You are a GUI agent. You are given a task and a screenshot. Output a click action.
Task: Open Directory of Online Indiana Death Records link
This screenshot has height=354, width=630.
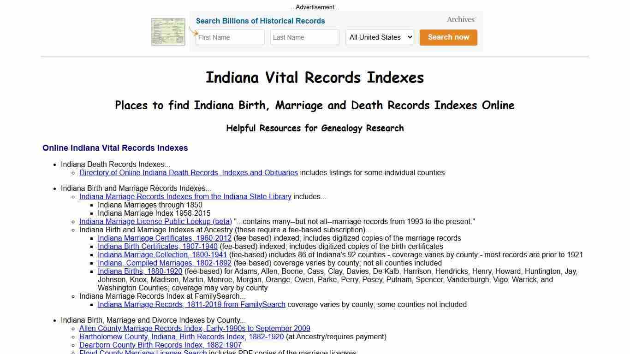tap(188, 172)
